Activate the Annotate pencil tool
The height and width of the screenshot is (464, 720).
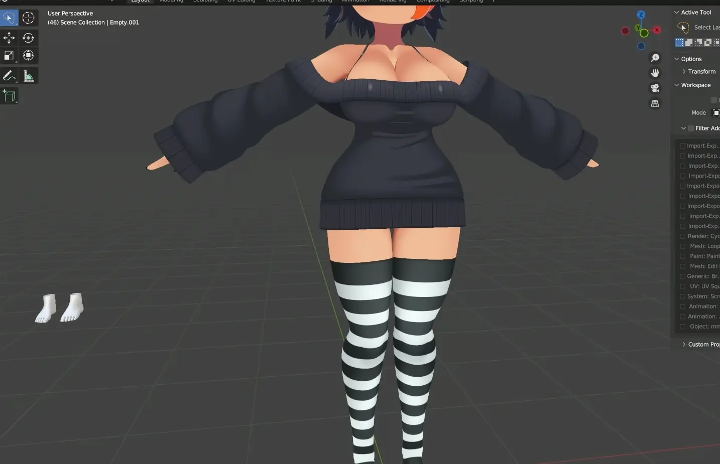point(9,76)
